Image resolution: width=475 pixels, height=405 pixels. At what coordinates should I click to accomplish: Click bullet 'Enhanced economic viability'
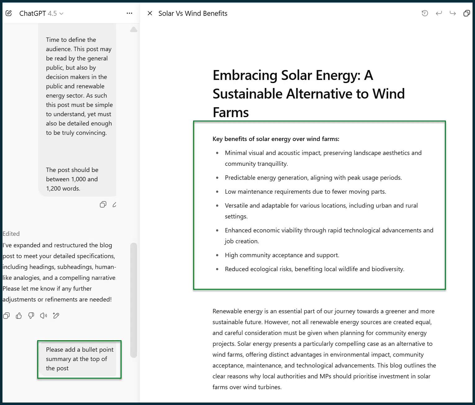329,236
